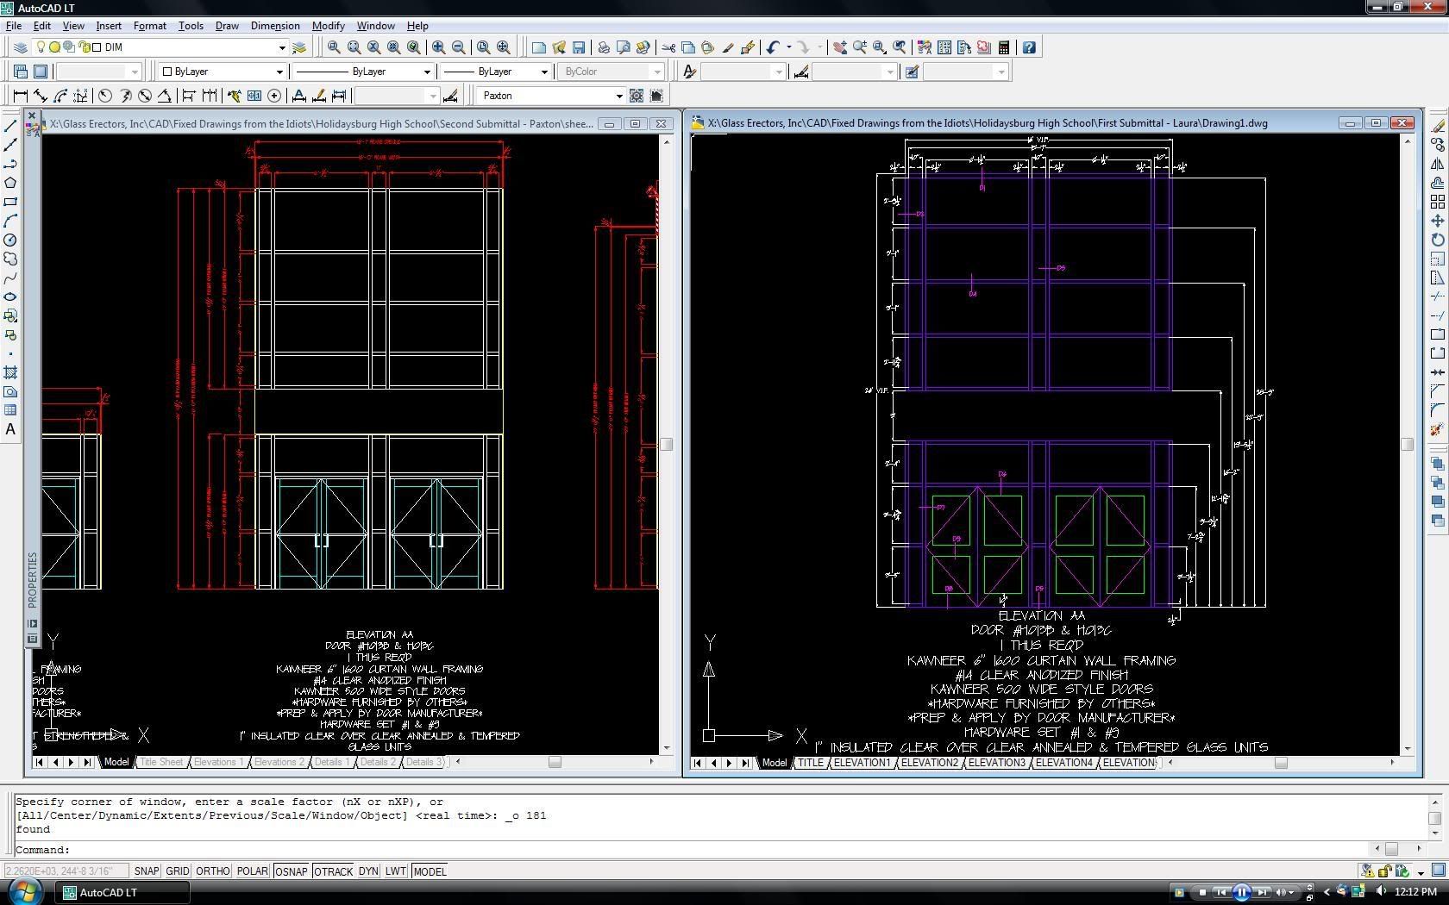Switch to the ELEVATION3 layout tab

click(x=997, y=763)
